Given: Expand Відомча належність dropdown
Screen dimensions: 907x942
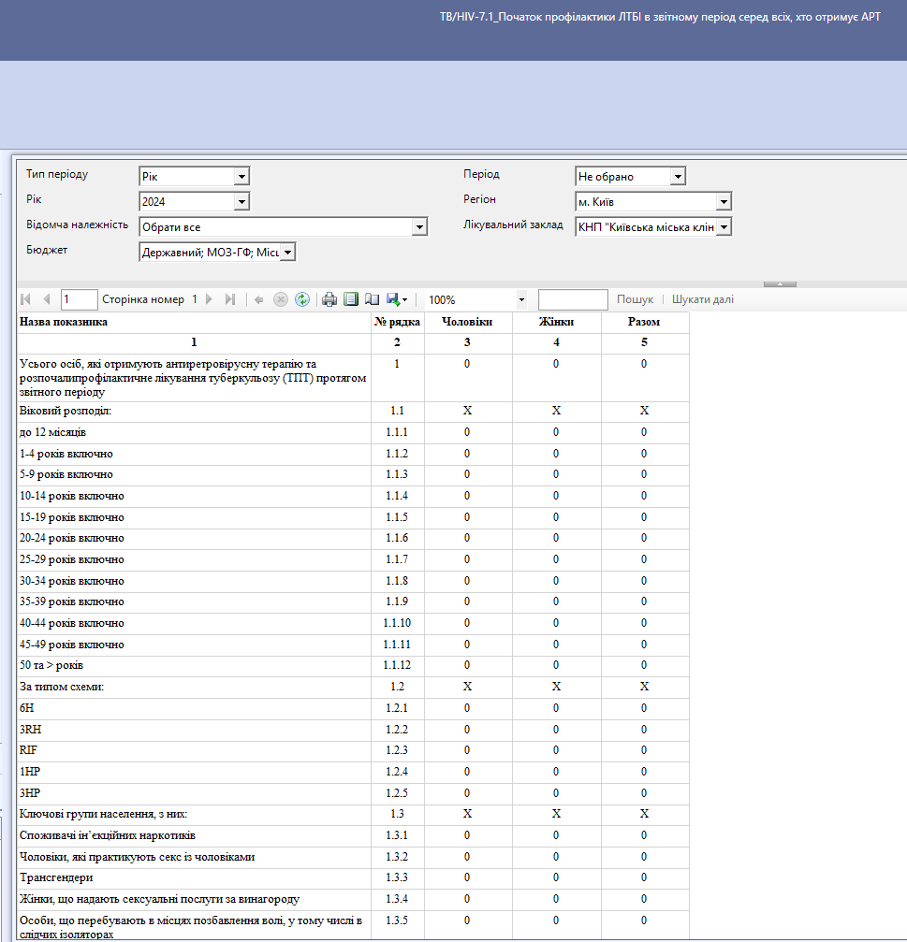Looking at the screenshot, I should (419, 227).
